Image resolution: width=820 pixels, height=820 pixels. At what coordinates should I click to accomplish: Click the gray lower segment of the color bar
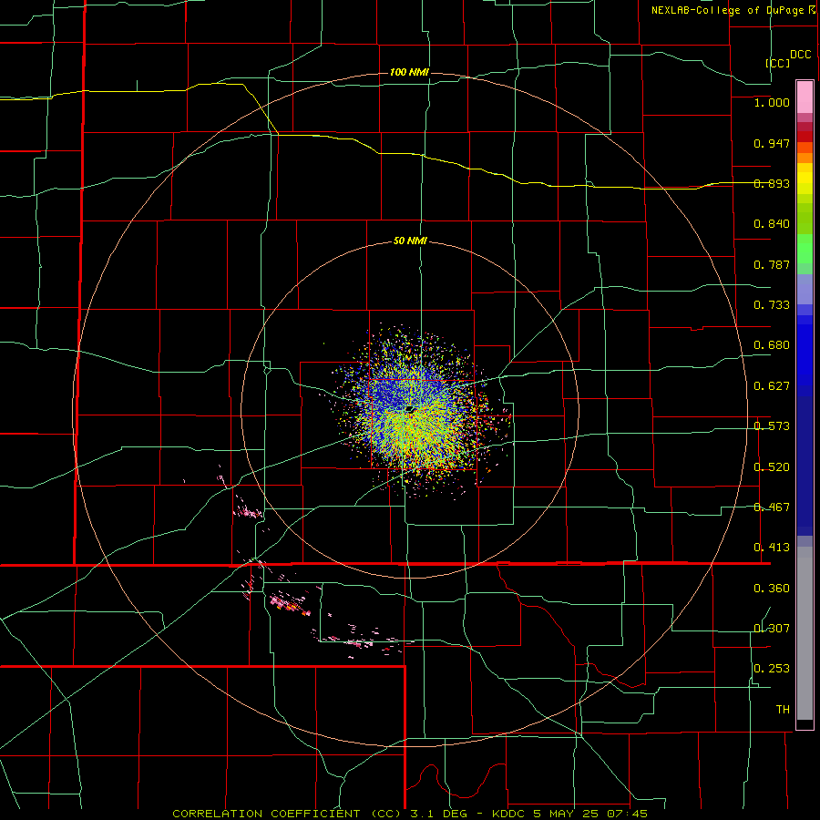pos(805,633)
